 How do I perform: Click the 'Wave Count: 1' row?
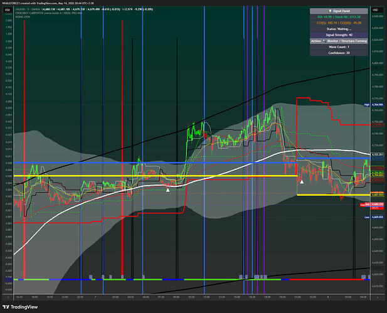(x=339, y=47)
